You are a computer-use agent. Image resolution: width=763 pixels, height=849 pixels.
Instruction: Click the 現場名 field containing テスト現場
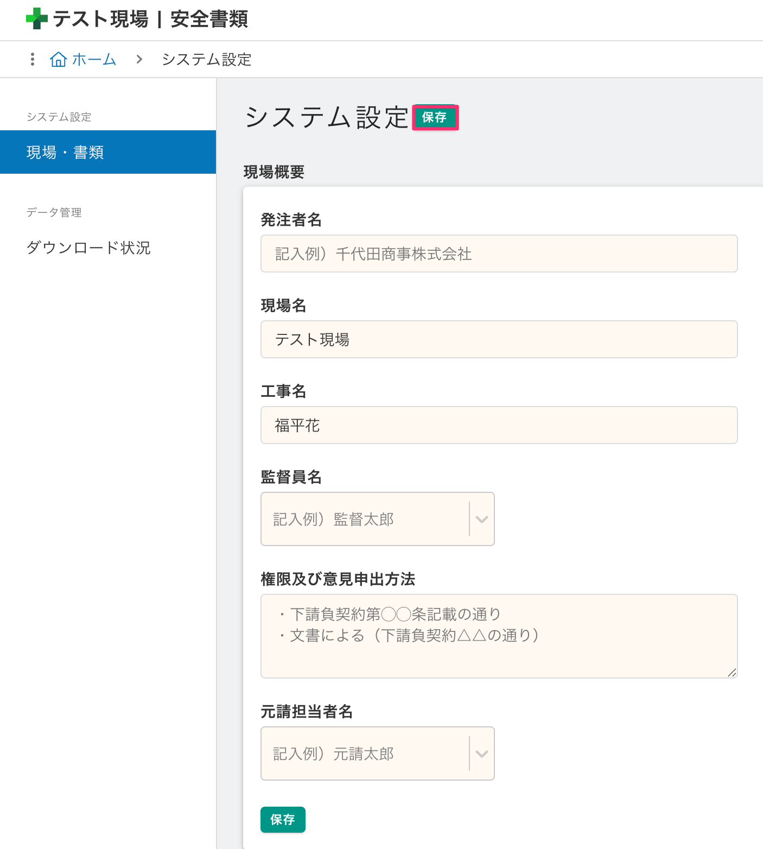(x=499, y=339)
